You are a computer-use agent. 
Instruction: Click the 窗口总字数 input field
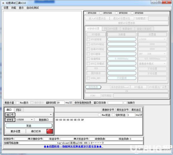[115, 103]
